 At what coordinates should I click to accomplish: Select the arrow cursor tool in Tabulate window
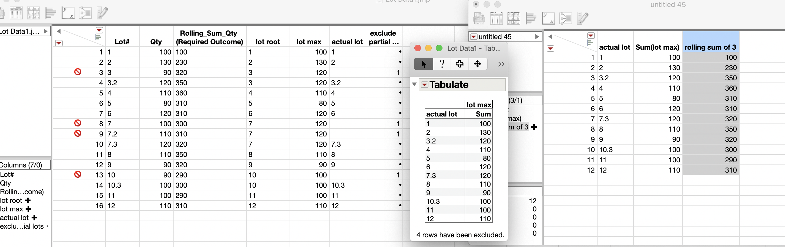point(423,64)
